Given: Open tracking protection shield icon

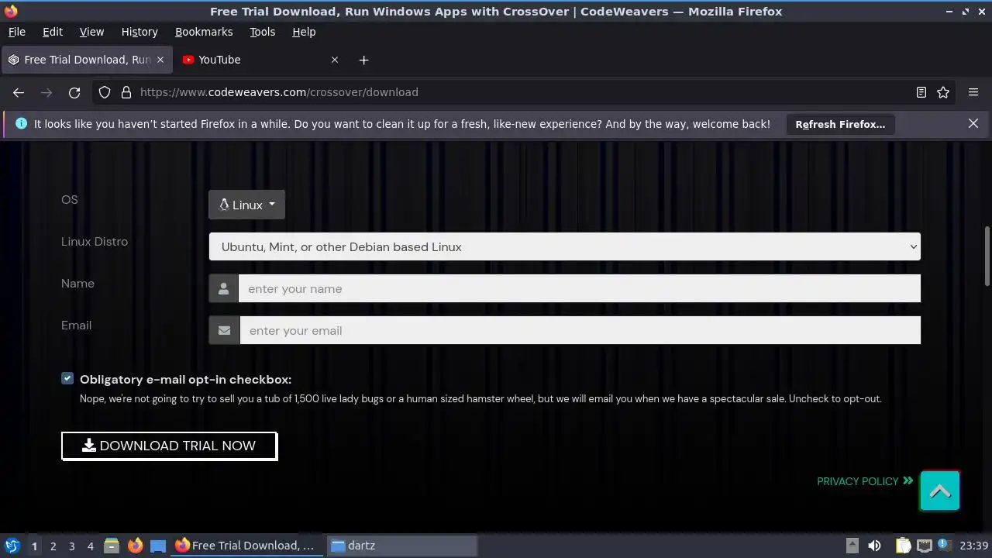Looking at the screenshot, I should click(x=105, y=92).
